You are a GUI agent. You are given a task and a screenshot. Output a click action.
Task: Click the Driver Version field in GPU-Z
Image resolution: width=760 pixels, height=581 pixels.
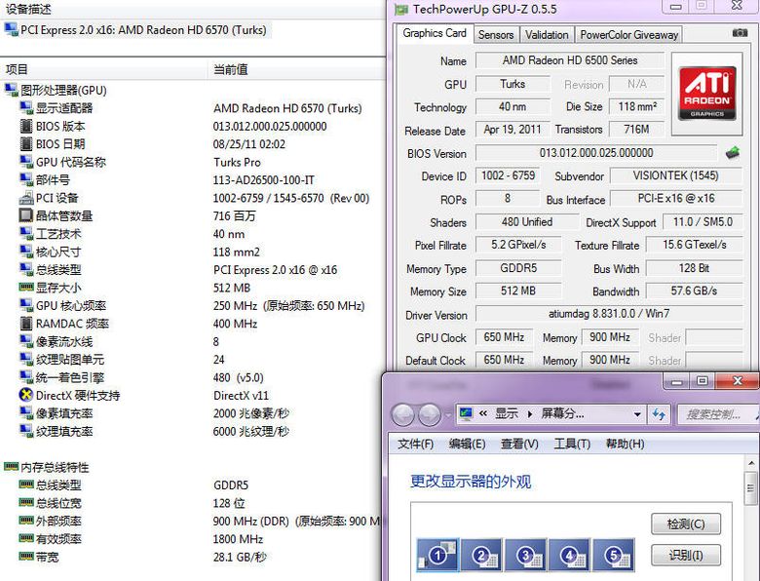(x=609, y=313)
